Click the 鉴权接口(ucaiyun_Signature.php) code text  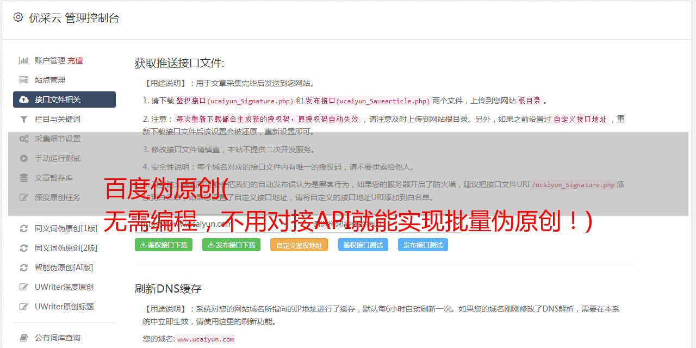[x=235, y=101]
